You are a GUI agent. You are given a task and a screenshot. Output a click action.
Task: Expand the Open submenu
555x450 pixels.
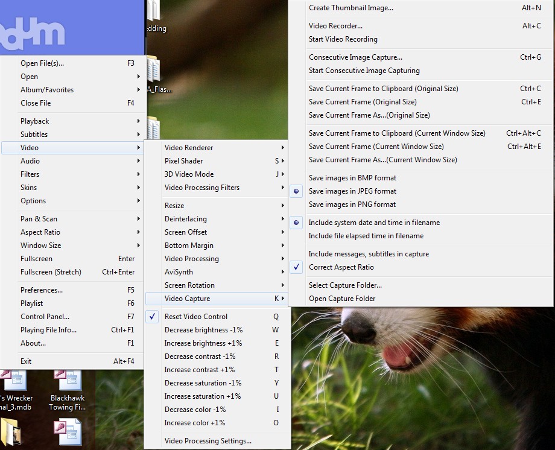pyautogui.click(x=72, y=77)
